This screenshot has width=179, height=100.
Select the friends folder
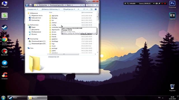(x=54, y=37)
